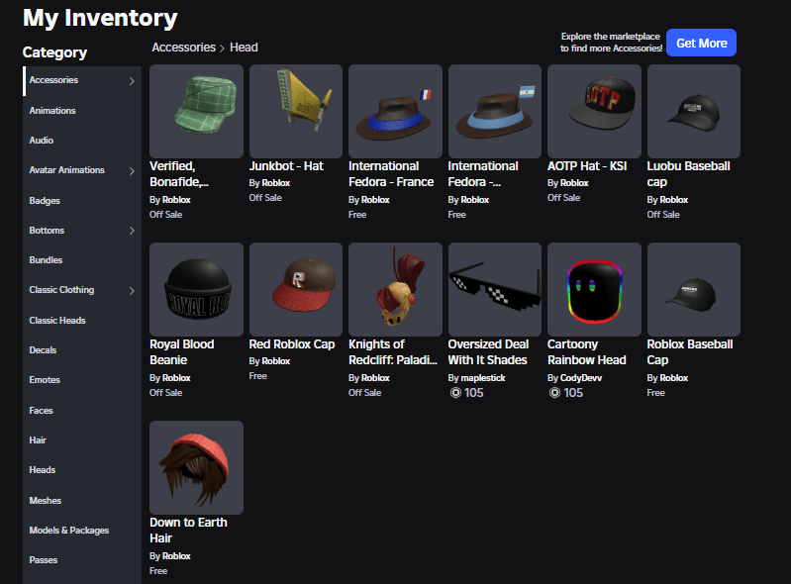
Task: Click the 105 Robux price under Cartoony Rainbow Head
Action: click(x=566, y=393)
